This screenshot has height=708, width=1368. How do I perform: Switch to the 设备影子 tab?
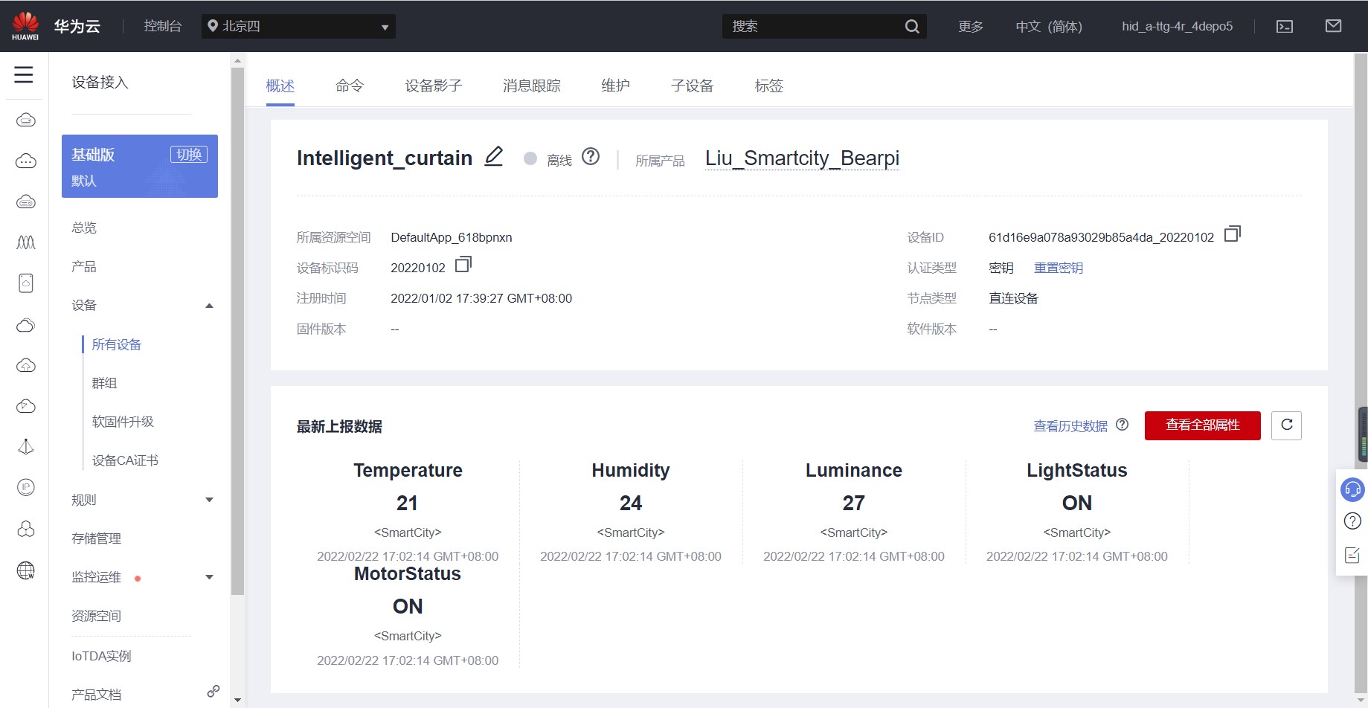point(434,86)
